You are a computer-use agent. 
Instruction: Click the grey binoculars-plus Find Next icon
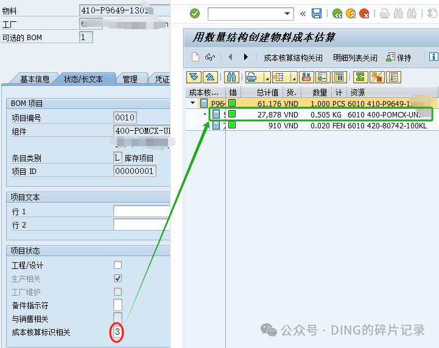click(412, 13)
